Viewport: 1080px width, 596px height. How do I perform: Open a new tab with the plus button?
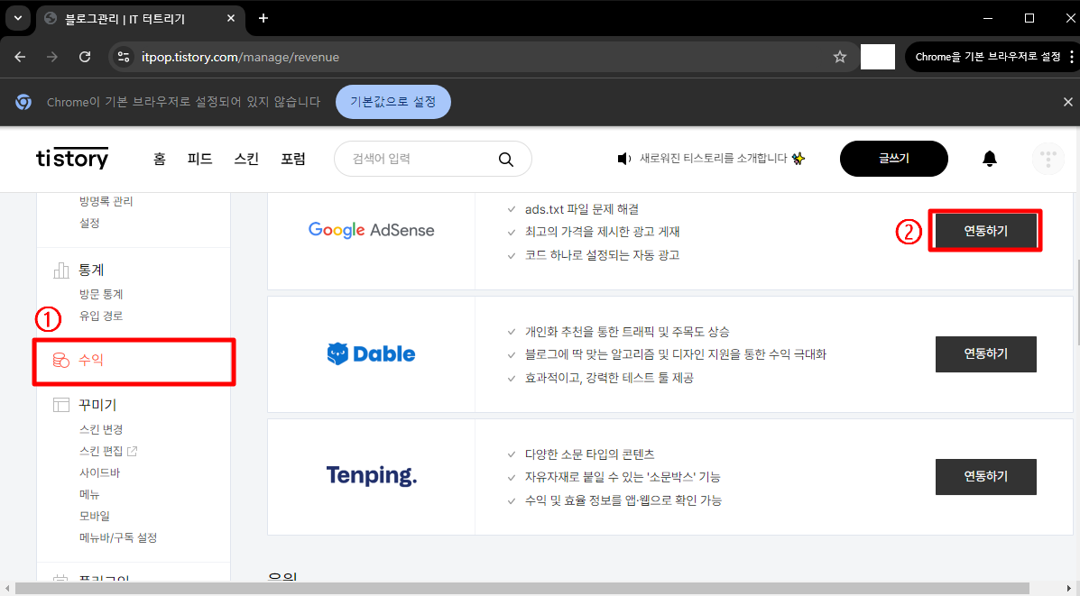tap(263, 19)
